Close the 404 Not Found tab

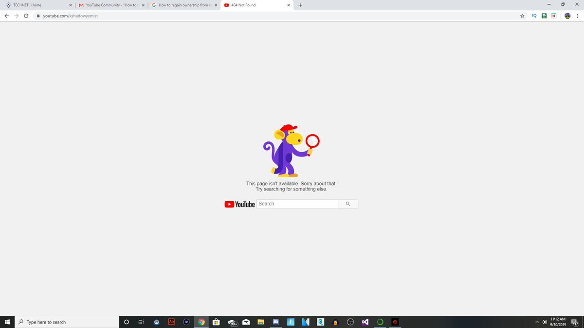pyautogui.click(x=289, y=5)
